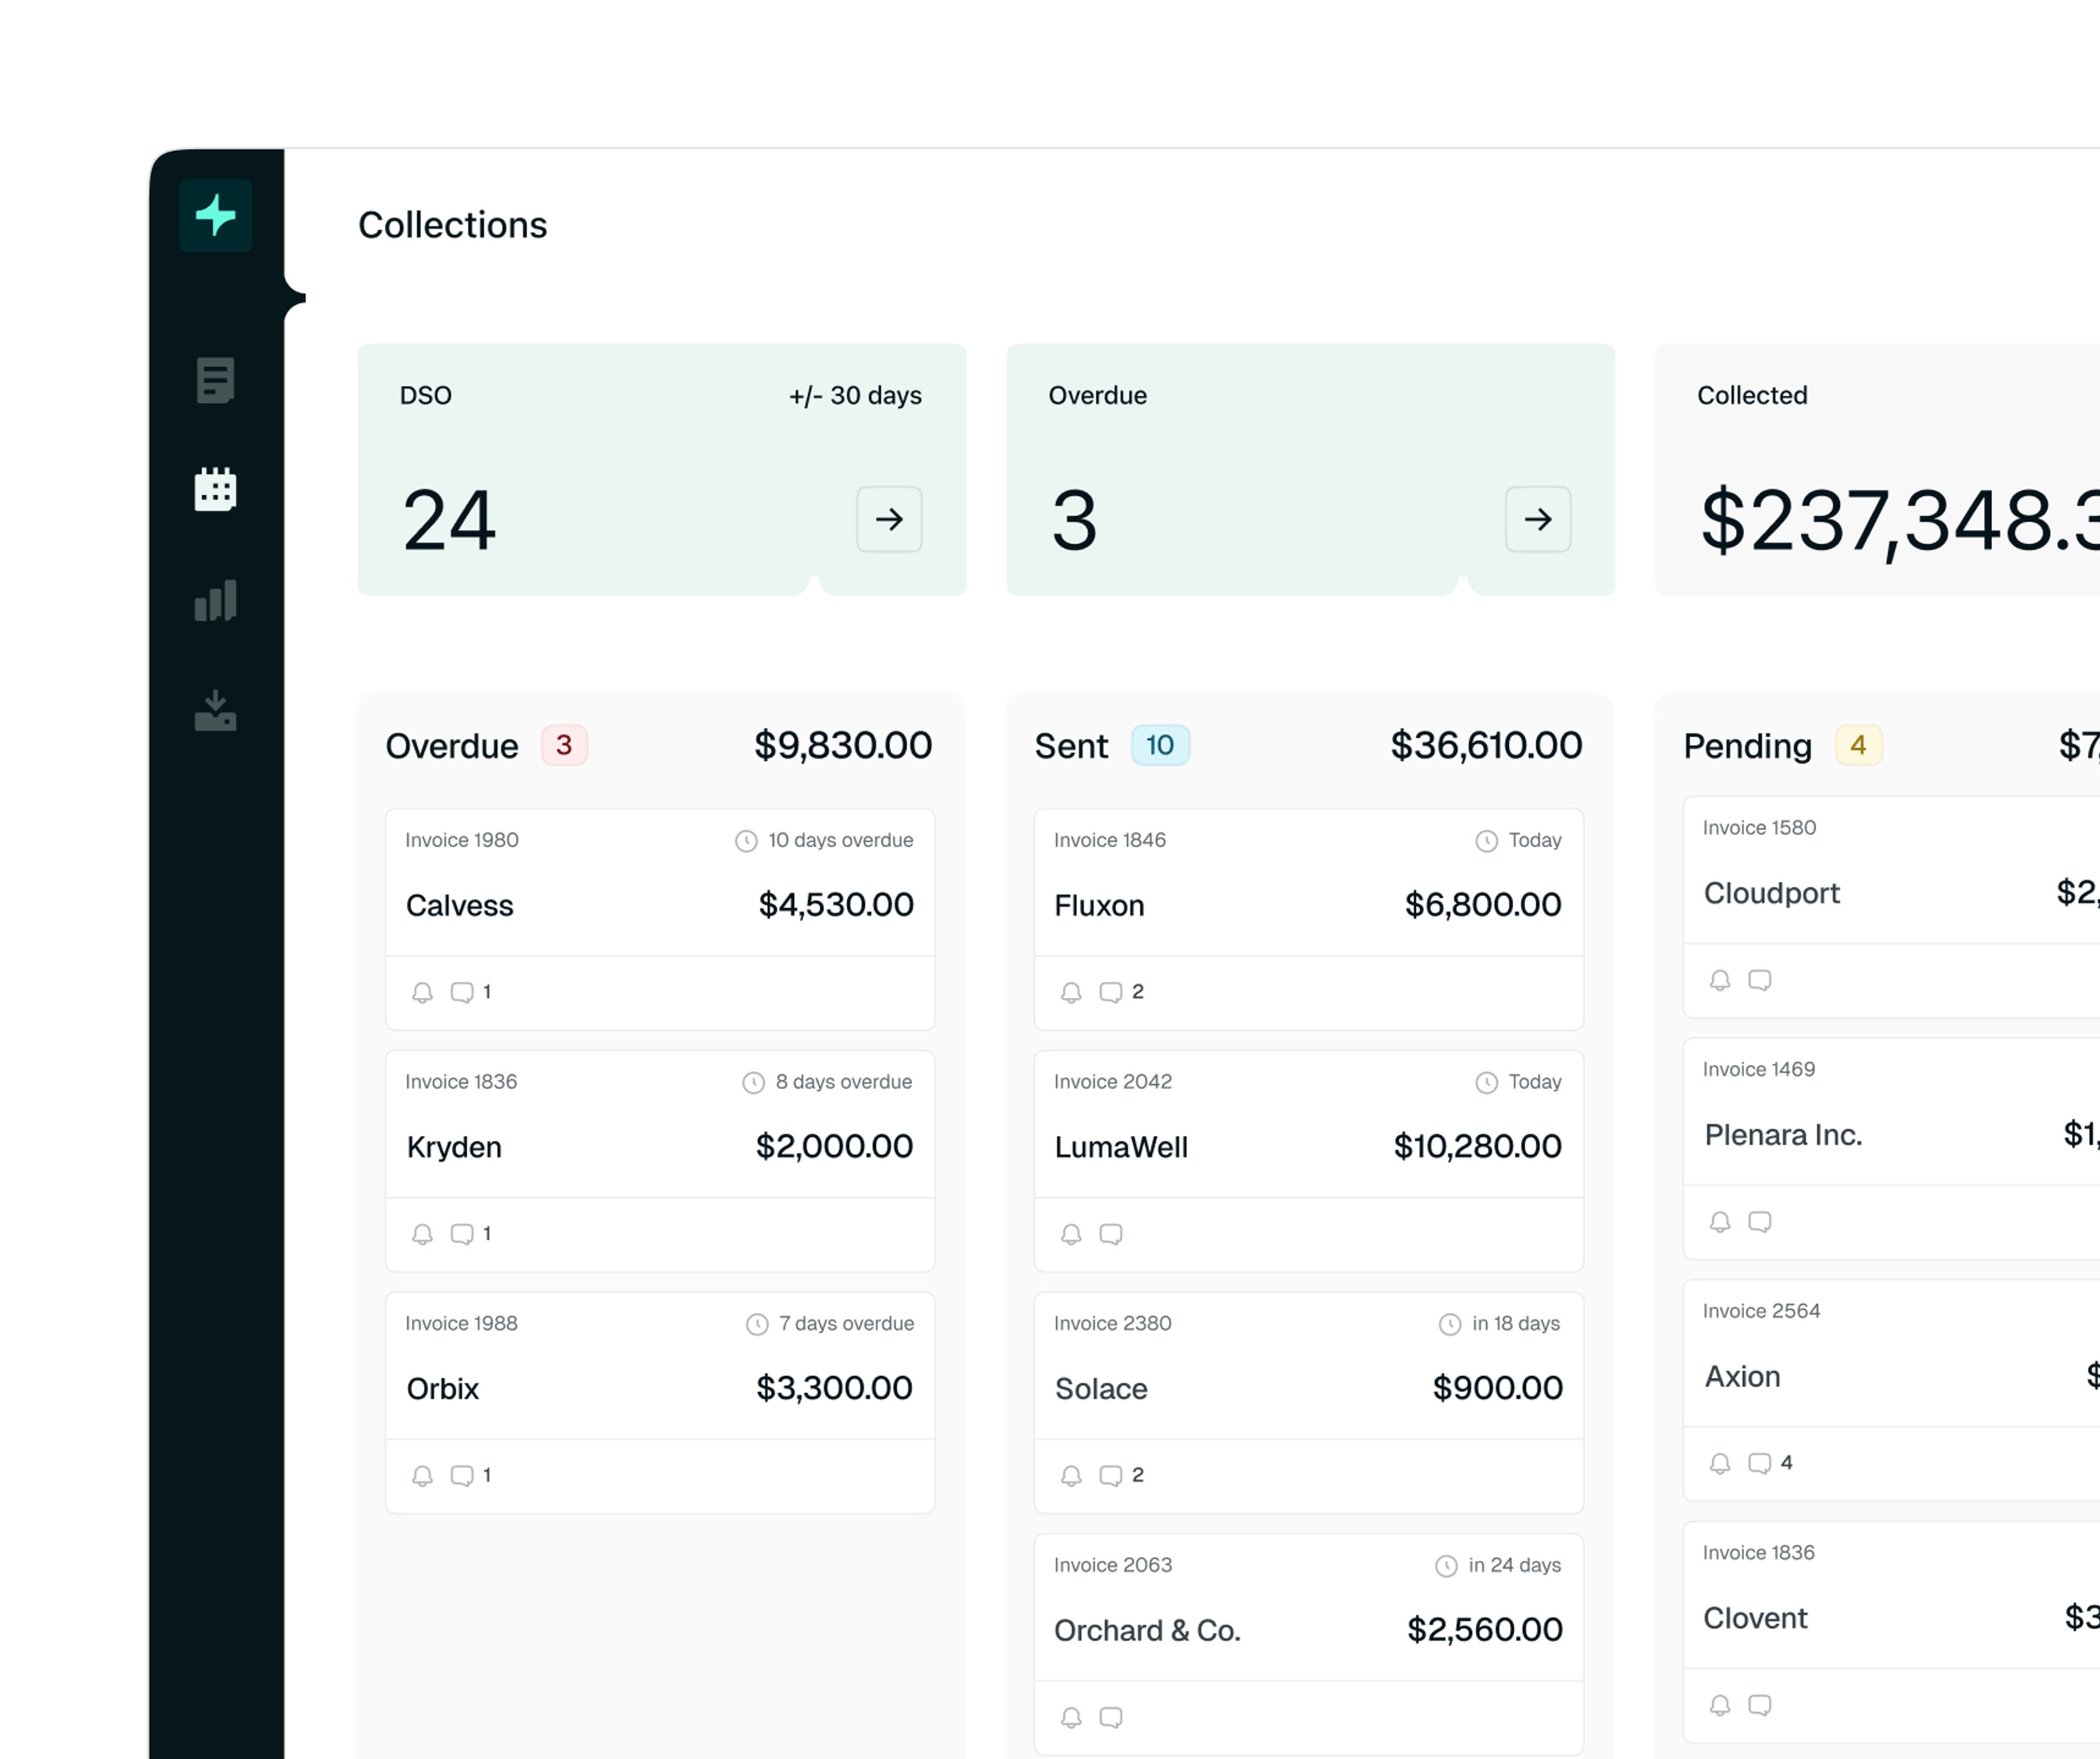This screenshot has height=1759, width=2100.
Task: Open the Orbix $3,300.00 invoice card
Action: tap(660, 1403)
